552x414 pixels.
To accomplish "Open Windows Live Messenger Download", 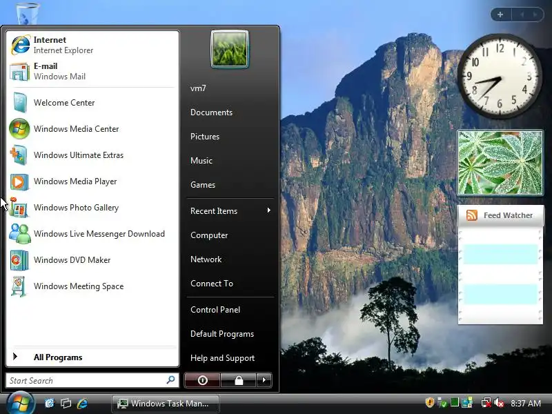I will coord(92,234).
